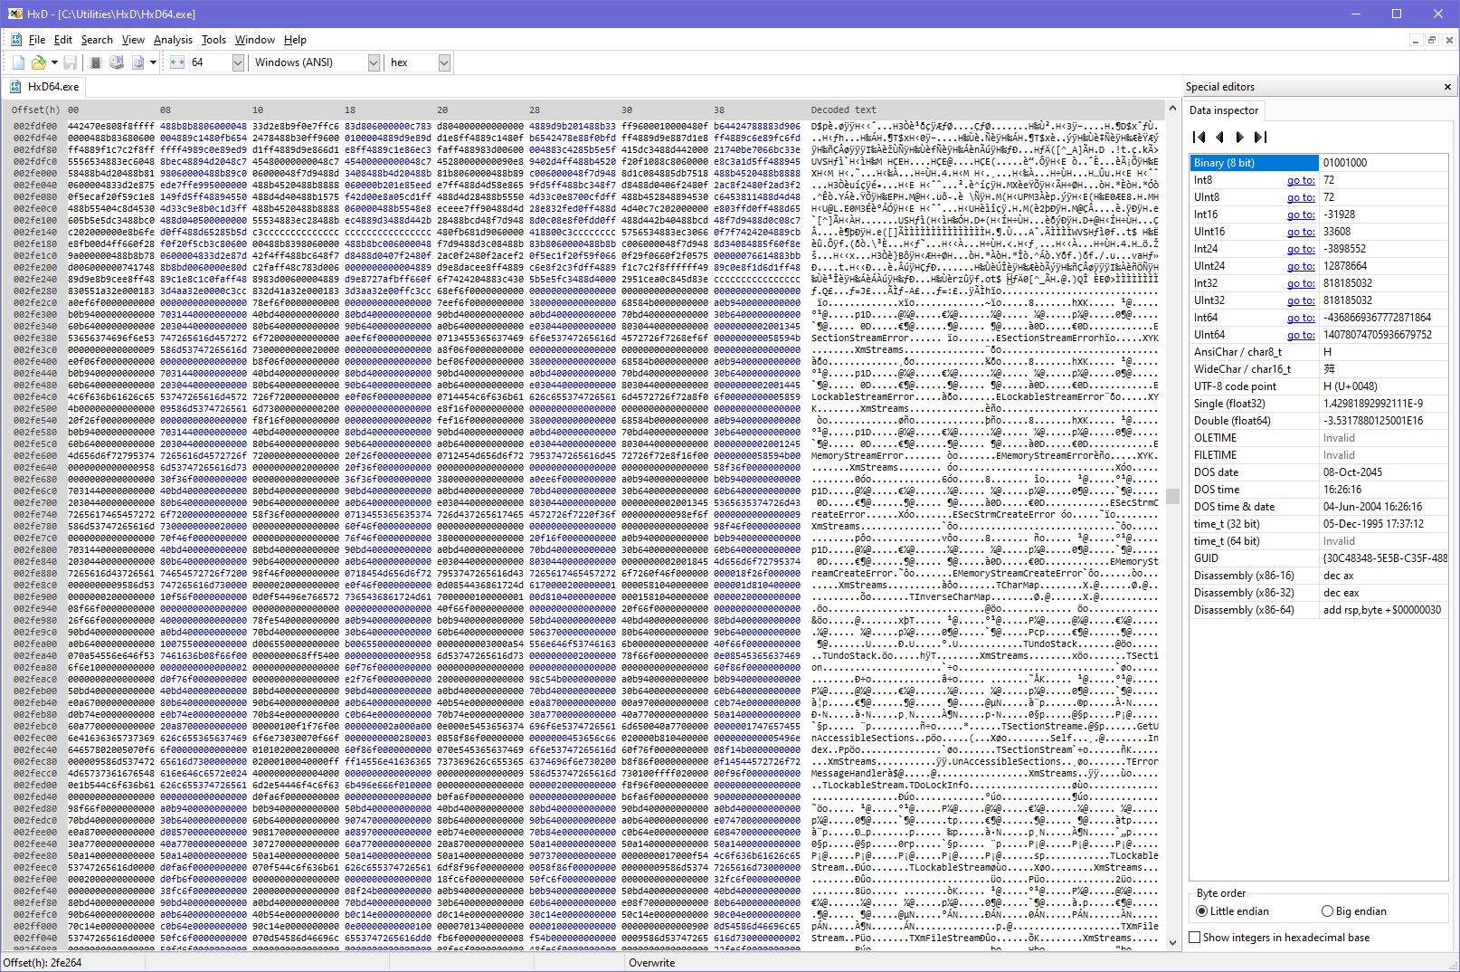Screen dimensions: 1460x972
Task: Open the Search menu
Action: click(97, 40)
